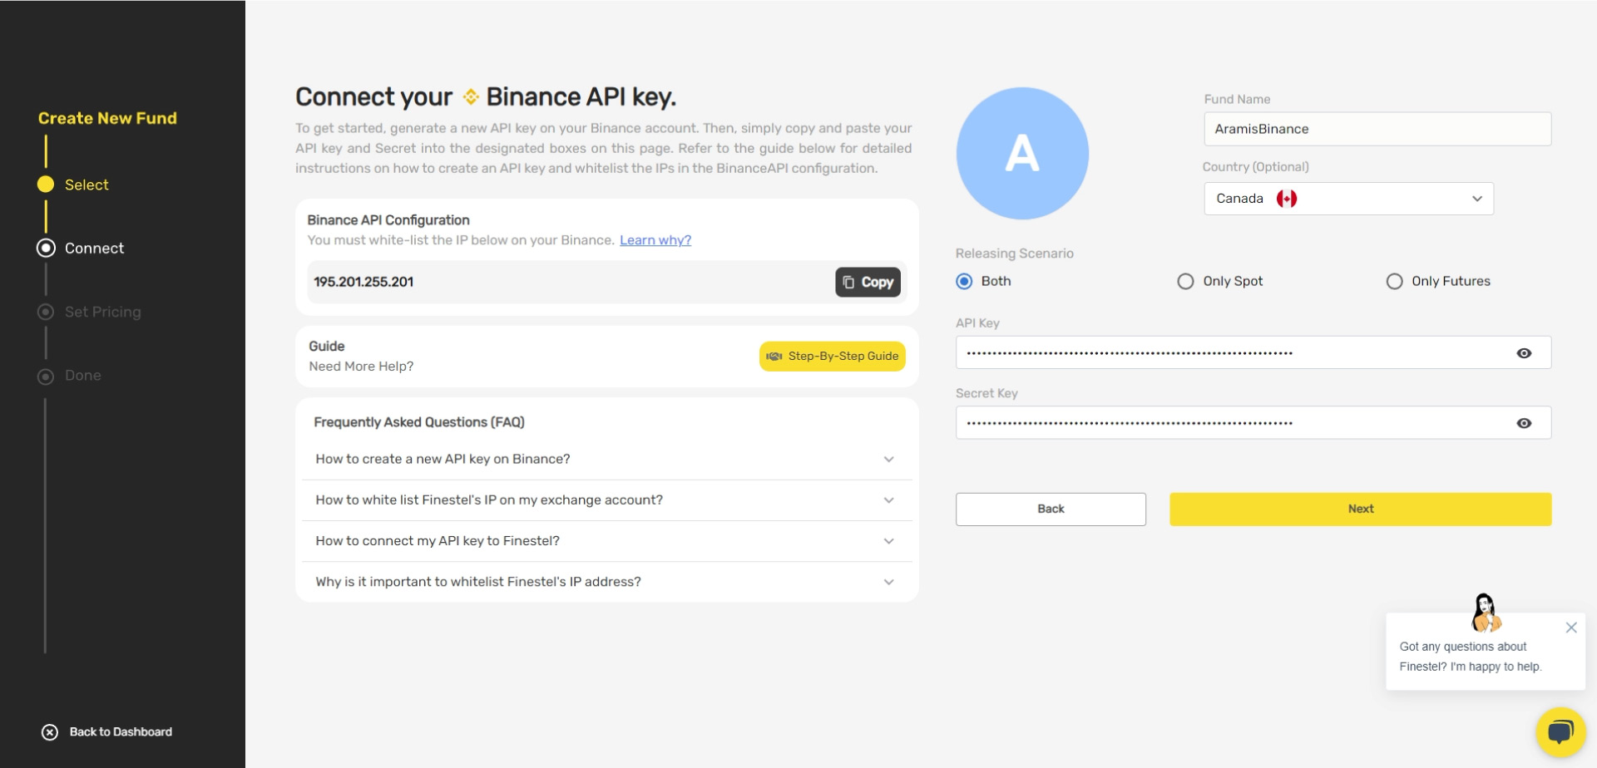
Task: Click the Secret Key input field
Action: click(1253, 423)
